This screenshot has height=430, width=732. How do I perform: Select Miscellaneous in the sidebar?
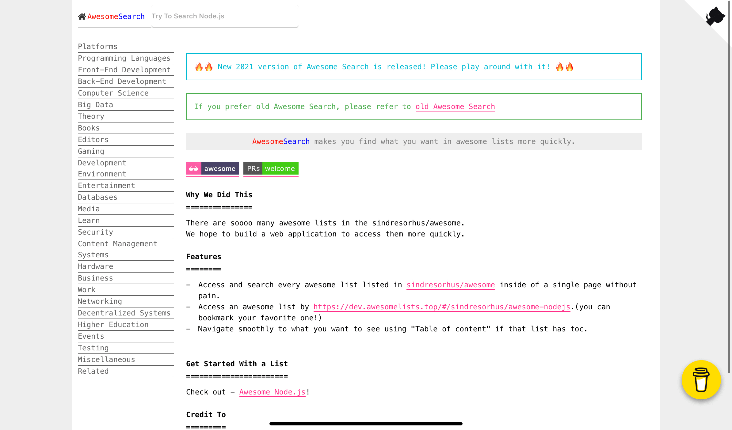tap(126, 360)
